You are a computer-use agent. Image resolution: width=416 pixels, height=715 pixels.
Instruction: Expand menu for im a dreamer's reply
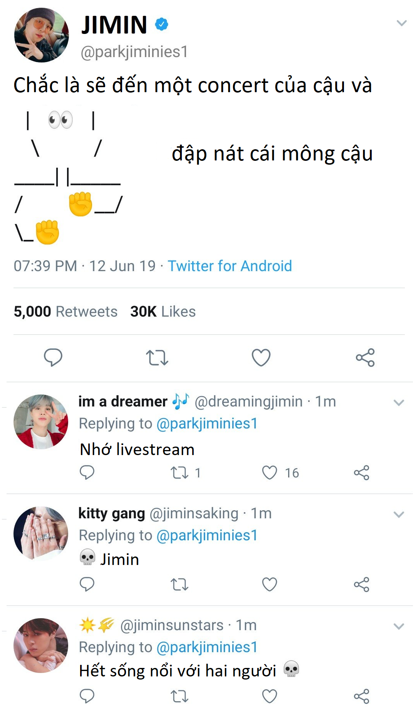[x=399, y=403]
